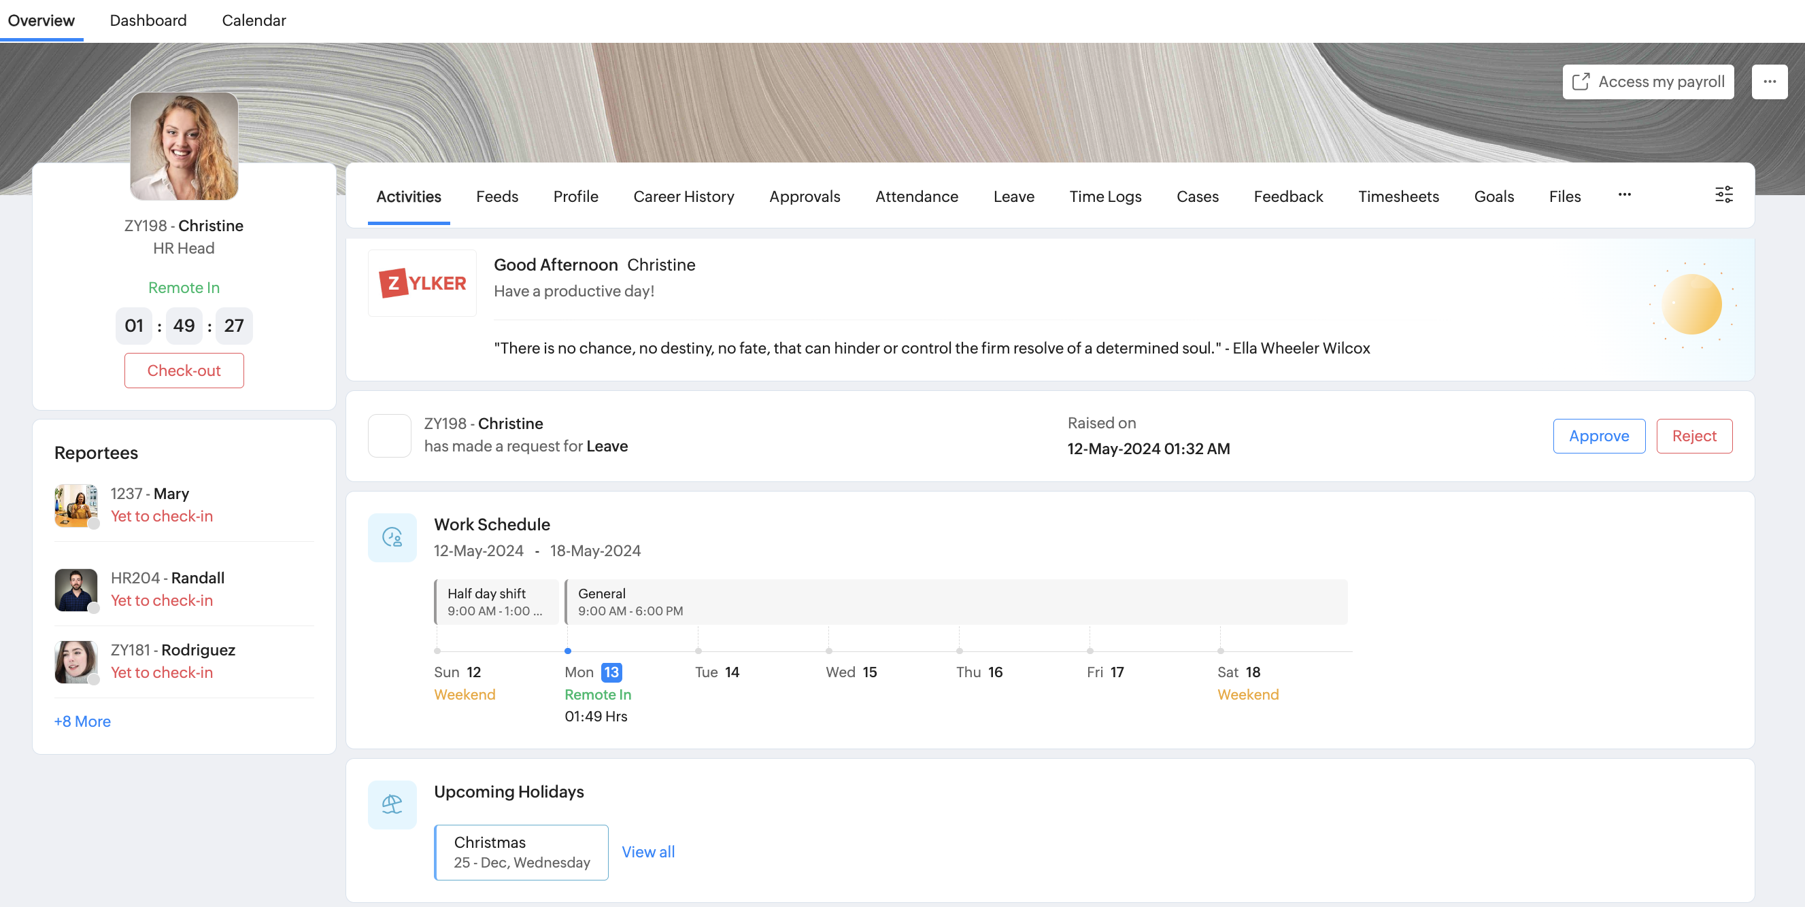Open Christine's profile photo
The height and width of the screenshot is (907, 1805).
[x=184, y=146]
